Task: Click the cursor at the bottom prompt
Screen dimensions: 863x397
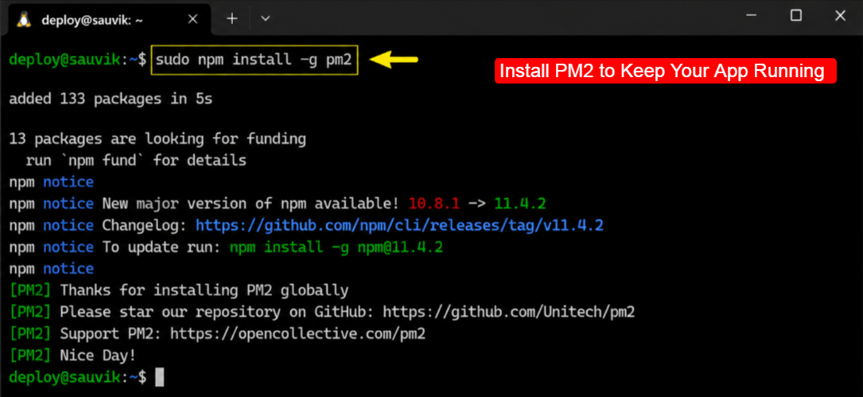Action: pyautogui.click(x=160, y=377)
